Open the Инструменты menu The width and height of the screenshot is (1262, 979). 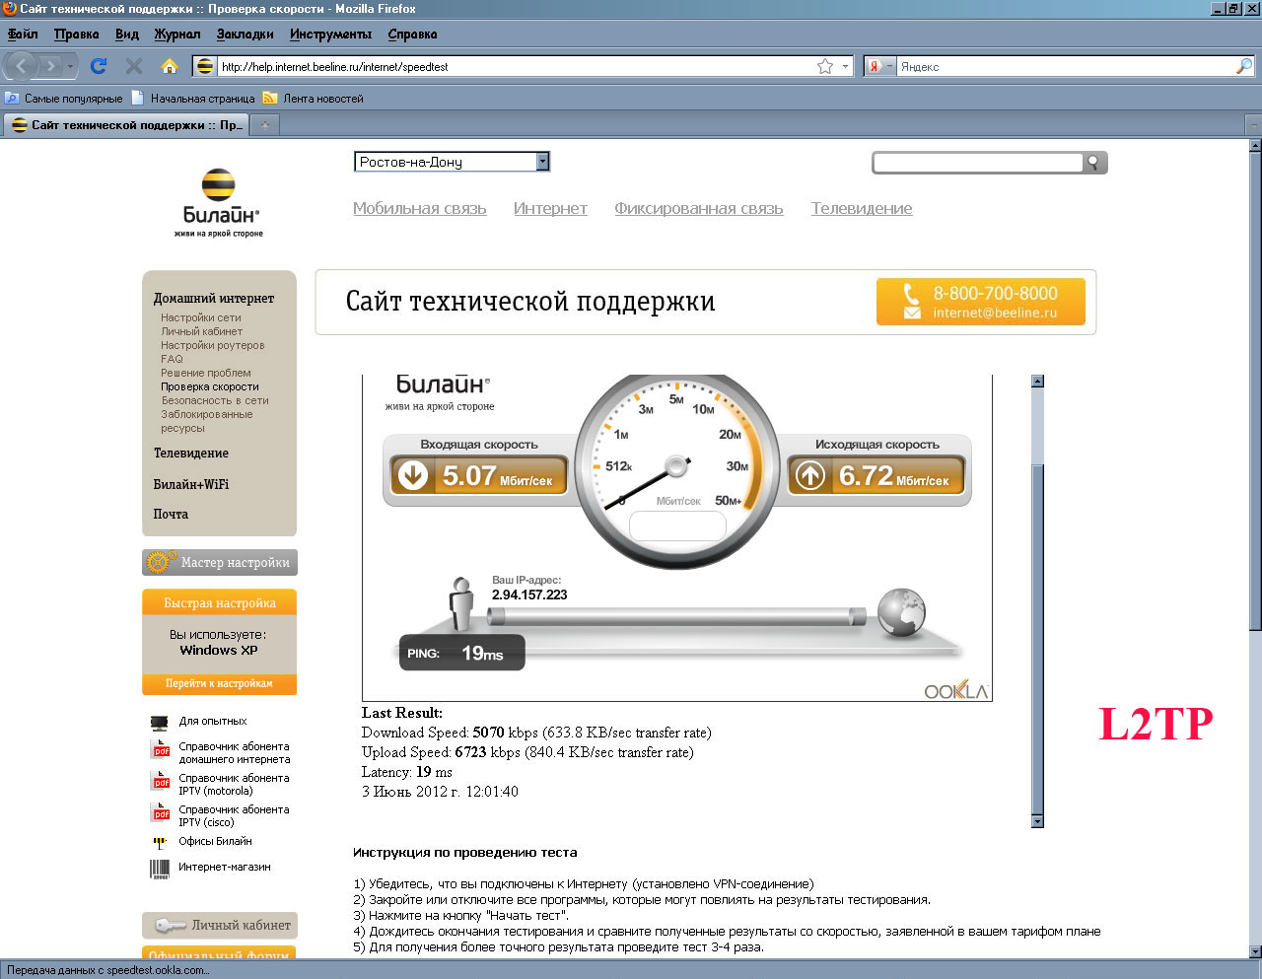(x=330, y=34)
